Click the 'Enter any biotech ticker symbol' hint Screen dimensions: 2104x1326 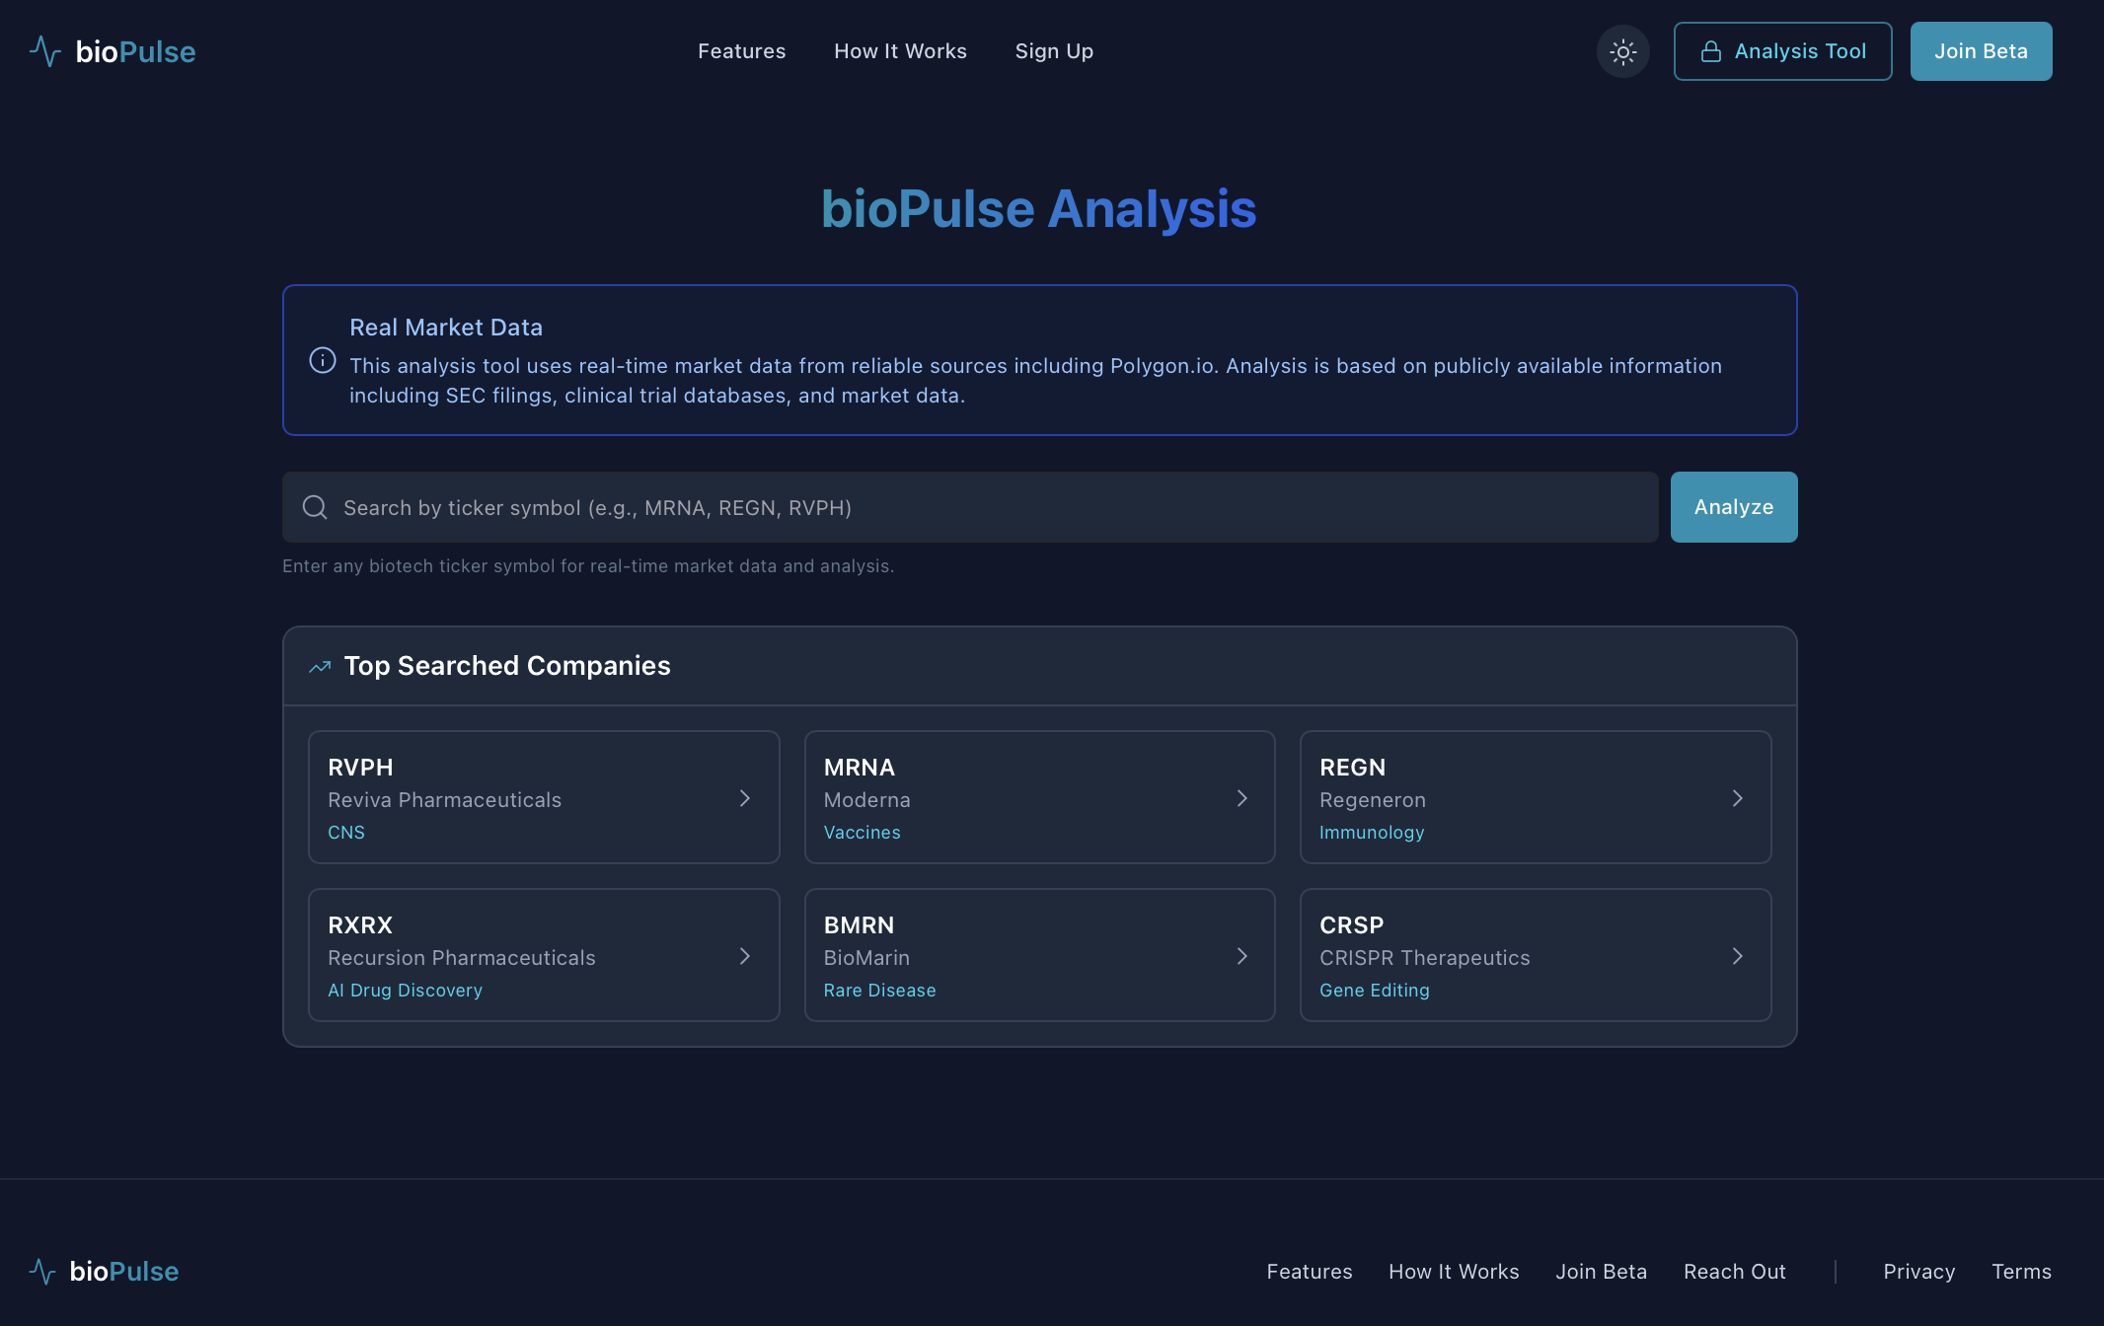[x=588, y=566]
